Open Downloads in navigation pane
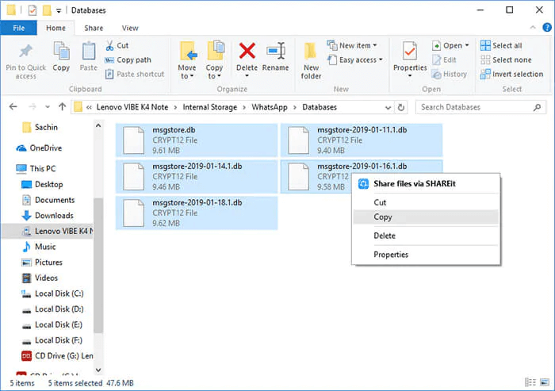The width and height of the screenshot is (555, 391). tap(48, 216)
